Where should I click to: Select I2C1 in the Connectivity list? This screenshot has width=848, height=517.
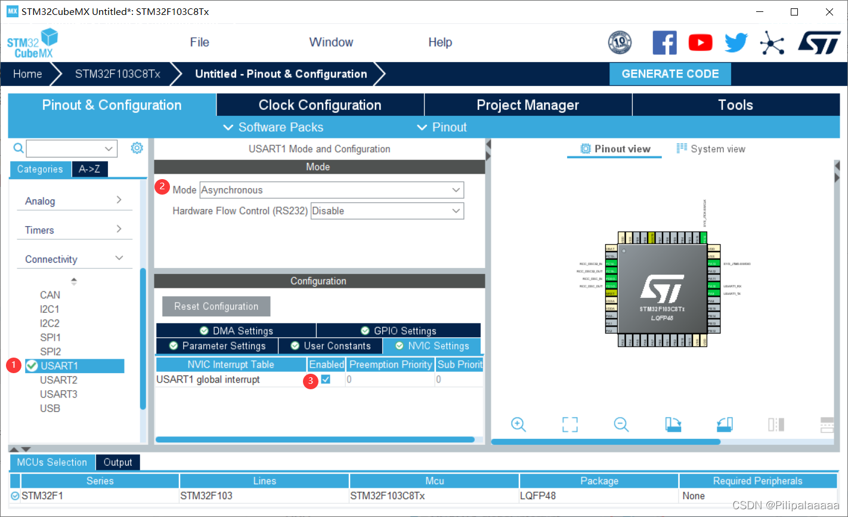click(49, 309)
